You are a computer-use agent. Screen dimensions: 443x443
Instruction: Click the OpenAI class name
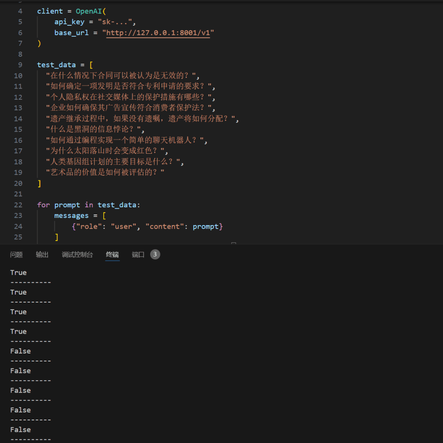pos(89,11)
